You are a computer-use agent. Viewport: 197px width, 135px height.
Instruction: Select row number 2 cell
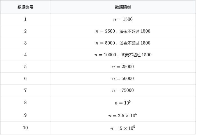25,31
